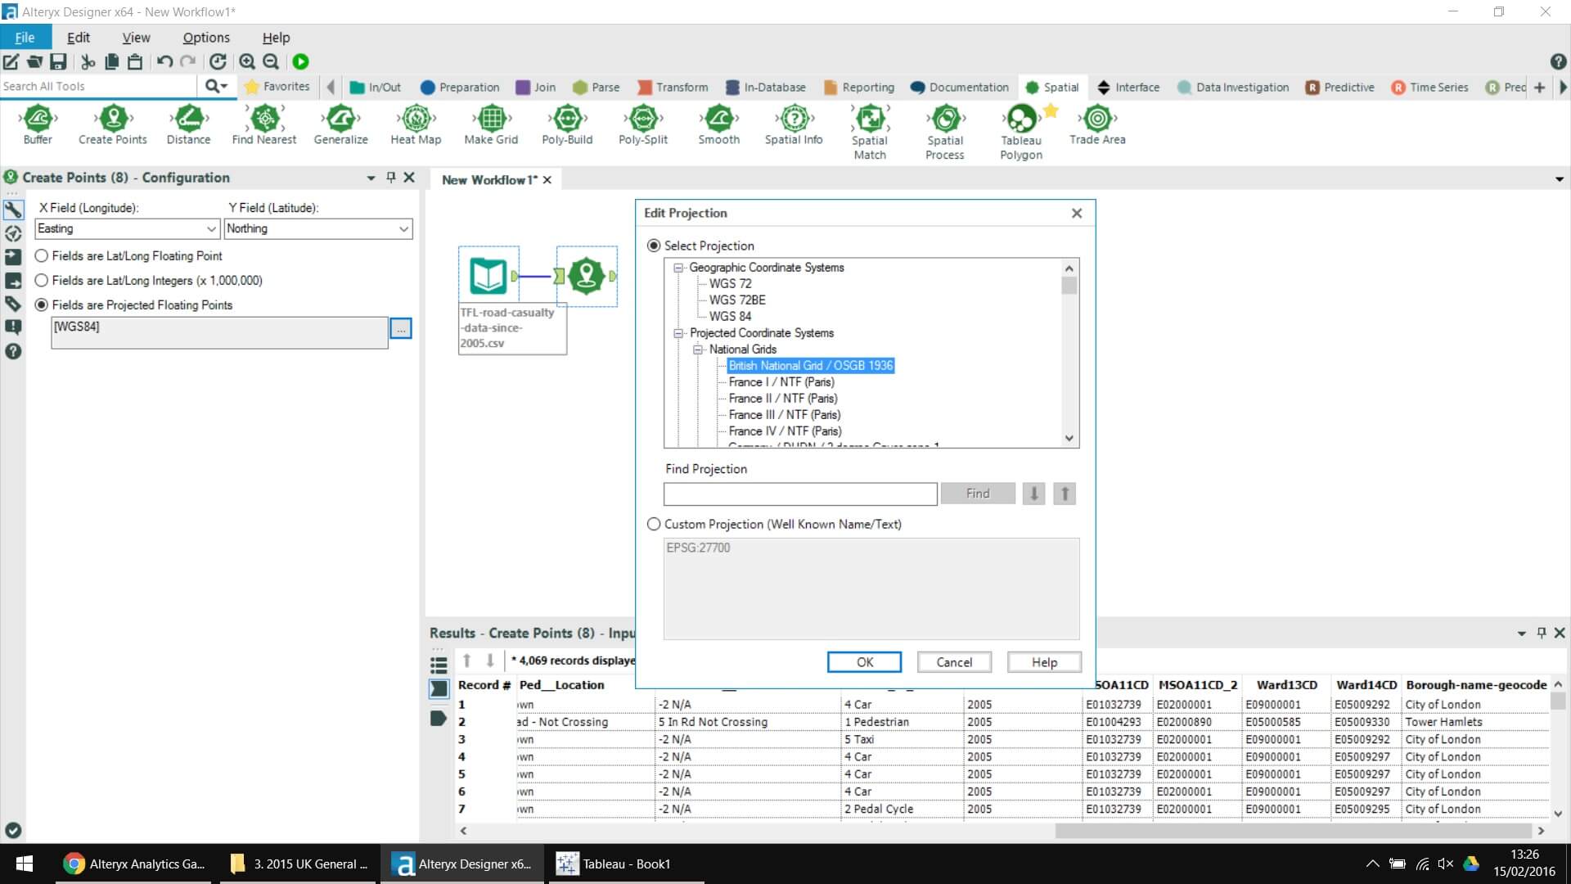Open the X Field Easting dropdown
Screen dimensions: 1571x884
(x=210, y=229)
